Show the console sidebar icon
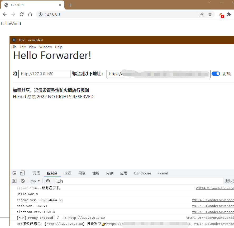 [14, 181]
